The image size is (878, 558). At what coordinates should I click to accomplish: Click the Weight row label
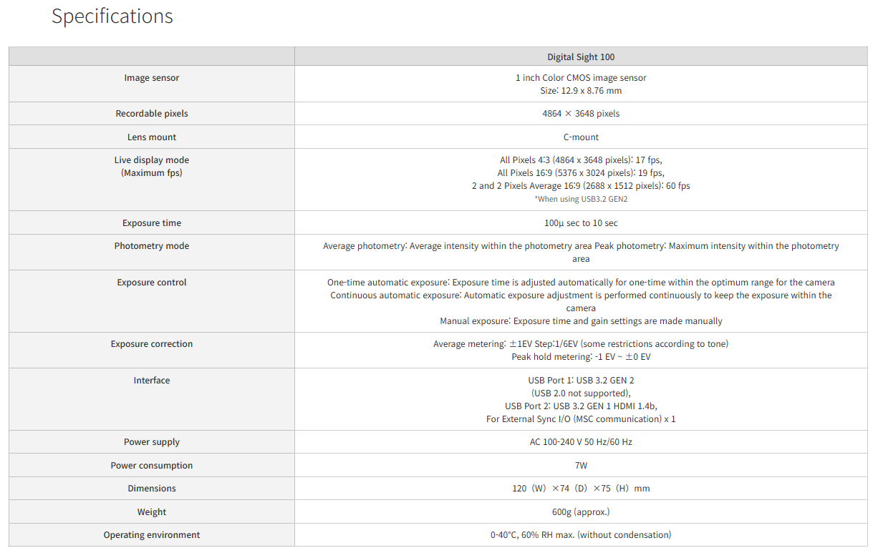pos(152,512)
